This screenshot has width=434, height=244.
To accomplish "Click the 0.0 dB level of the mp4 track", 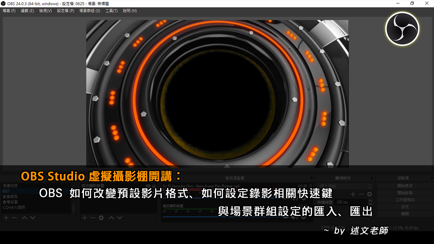I will [x=302, y=186].
